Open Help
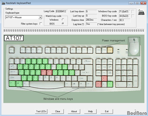Image resolution: width=148 pixels, height=116 pixels. pyautogui.click(x=90, y=111)
